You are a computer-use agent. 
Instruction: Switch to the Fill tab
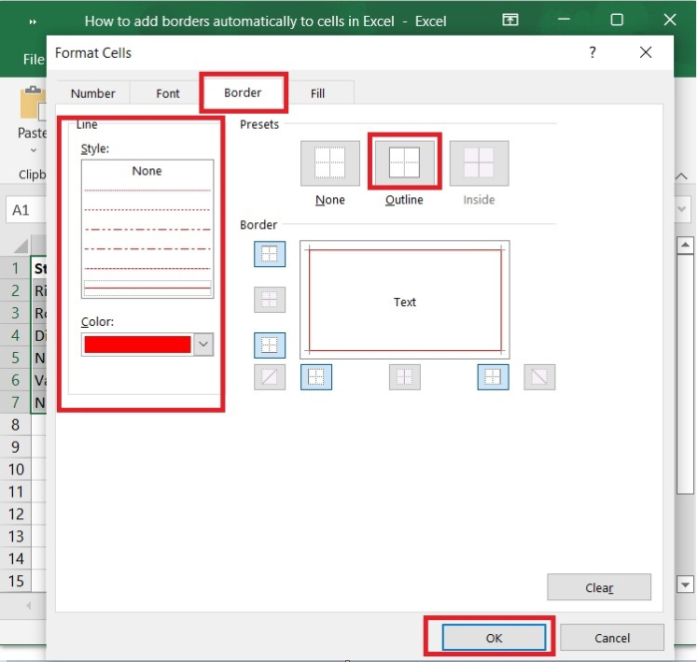point(317,93)
